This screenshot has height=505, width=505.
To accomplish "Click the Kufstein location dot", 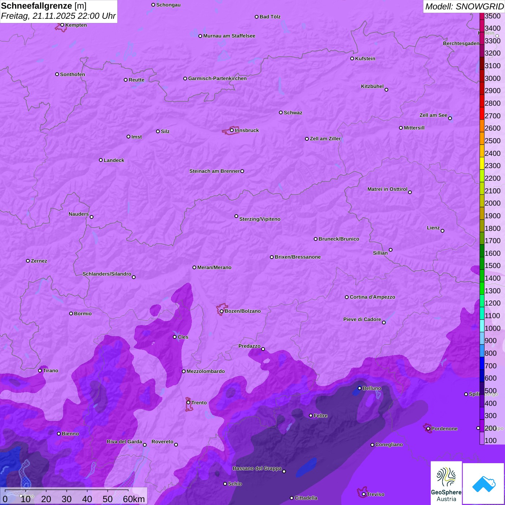I will tap(352, 58).
